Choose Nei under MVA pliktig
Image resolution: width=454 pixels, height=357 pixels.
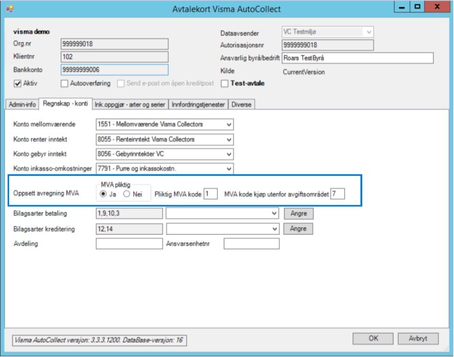tap(127, 194)
